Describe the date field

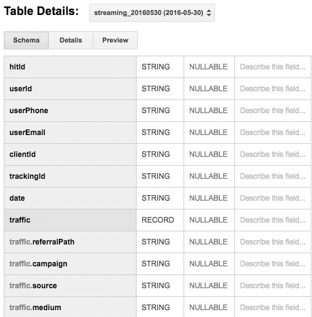click(x=273, y=198)
